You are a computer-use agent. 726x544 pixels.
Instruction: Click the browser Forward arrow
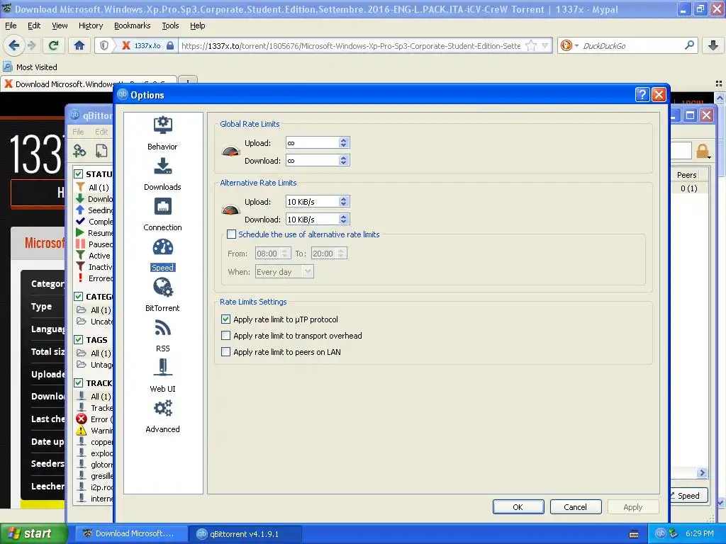click(x=32, y=45)
